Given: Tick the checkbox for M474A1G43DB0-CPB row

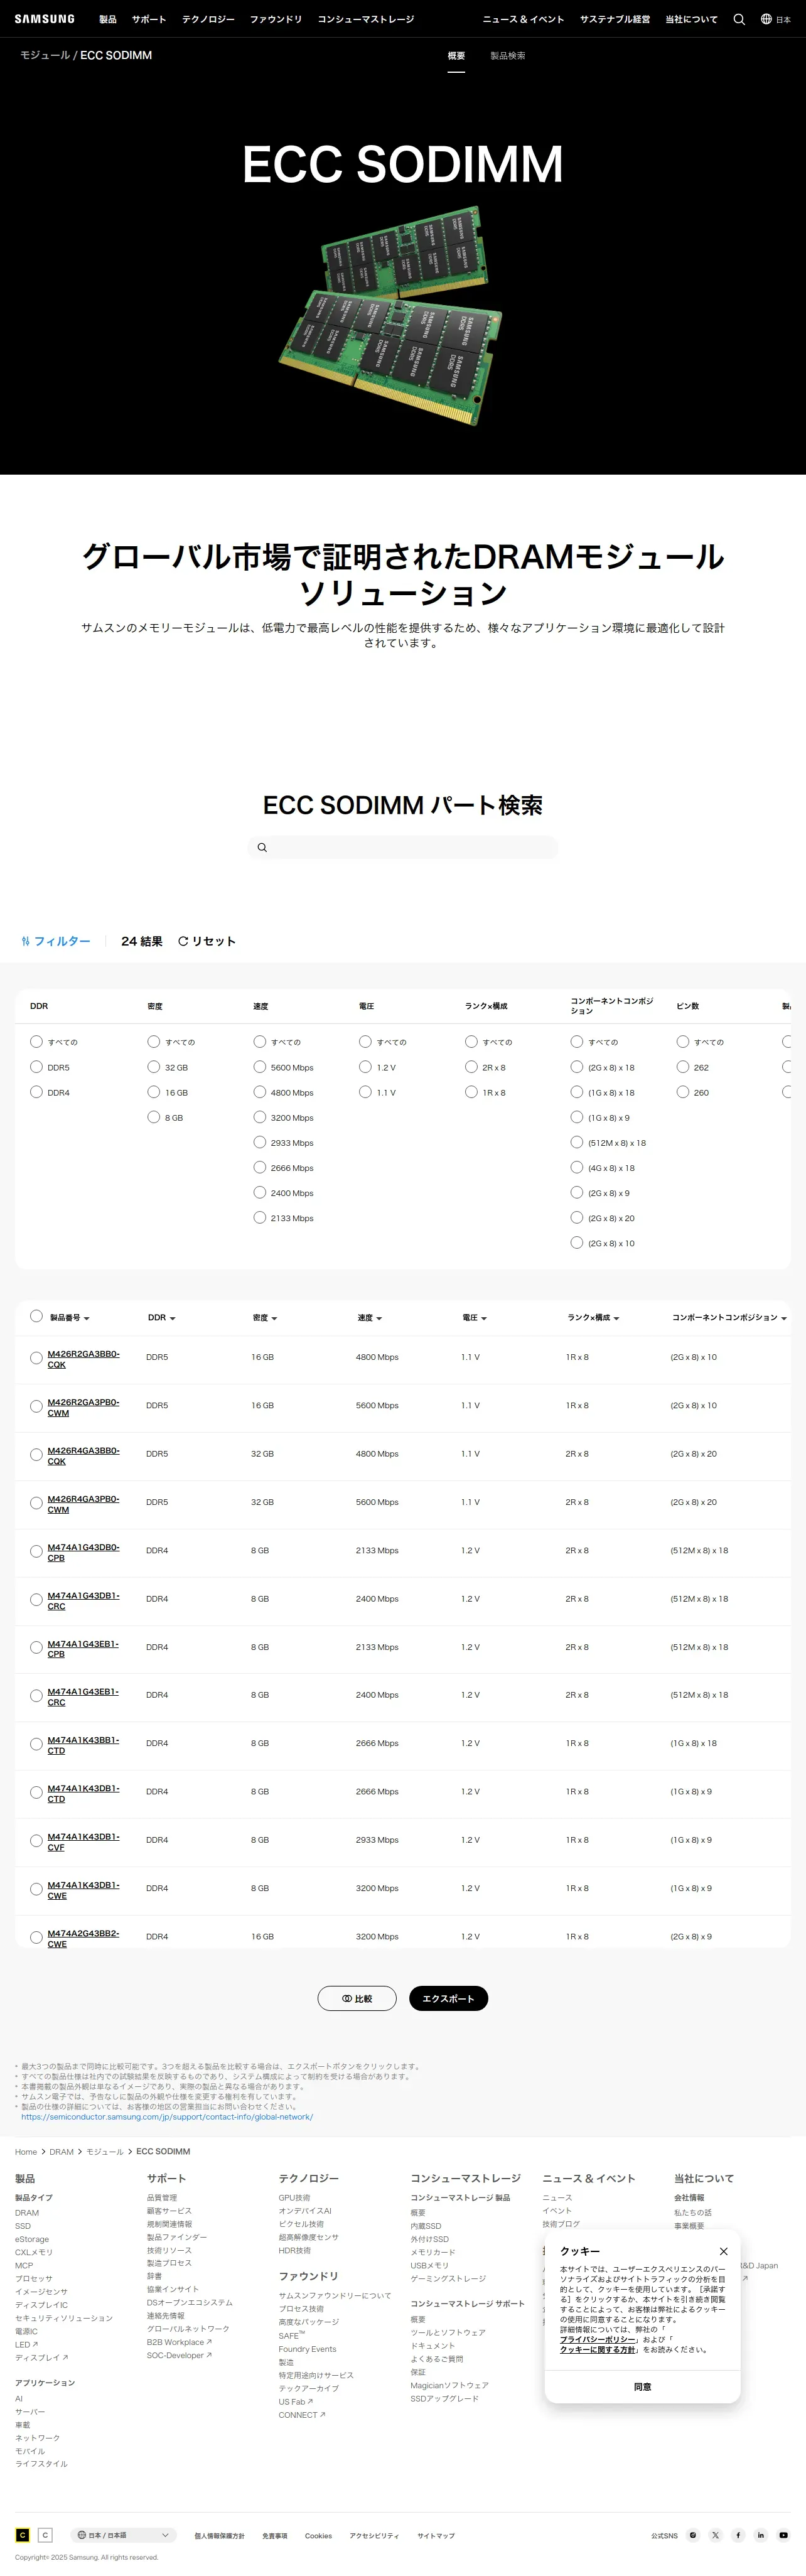Looking at the screenshot, I should [36, 1552].
